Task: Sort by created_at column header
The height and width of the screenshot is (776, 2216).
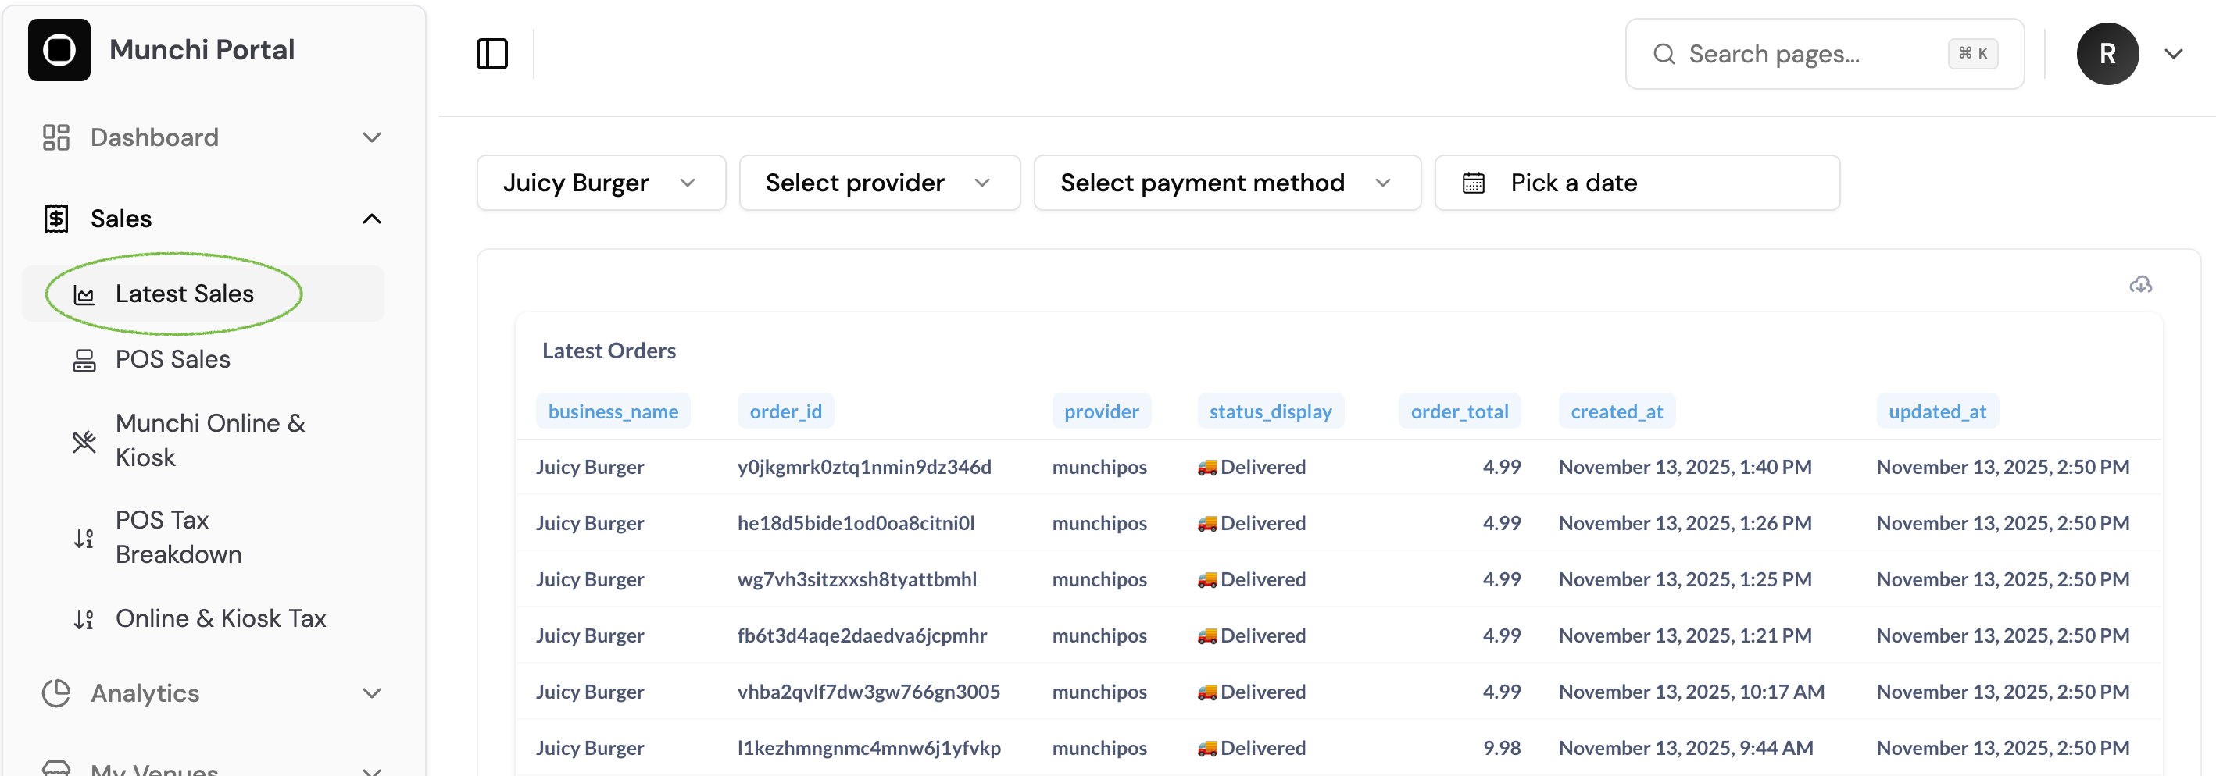Action: click(1617, 411)
